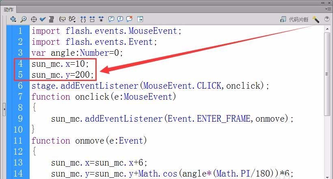Expand all collapsed code
This screenshot has height=179, width=333.
101,20
